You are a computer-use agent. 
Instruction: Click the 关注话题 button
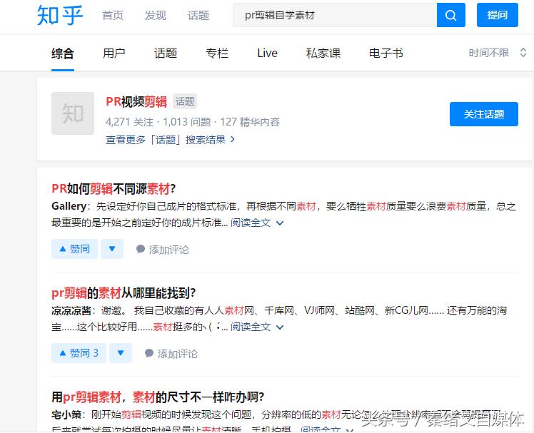(484, 114)
